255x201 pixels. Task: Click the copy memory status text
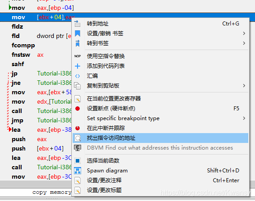click(x=52, y=192)
